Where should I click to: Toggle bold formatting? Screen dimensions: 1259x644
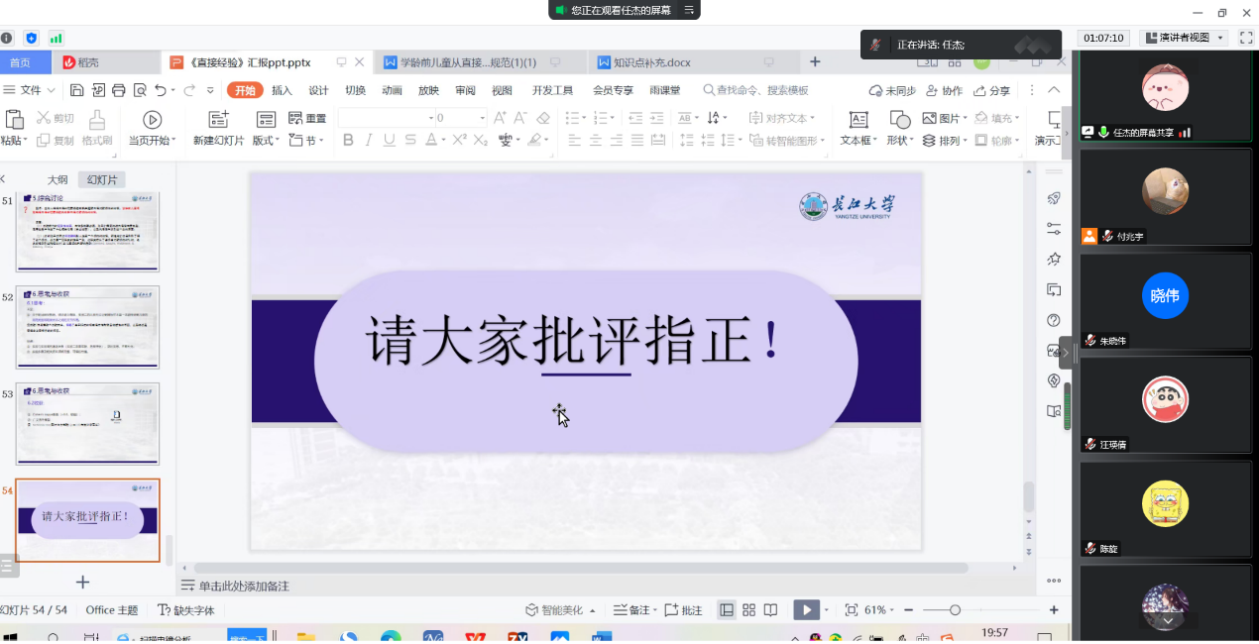pyautogui.click(x=348, y=141)
